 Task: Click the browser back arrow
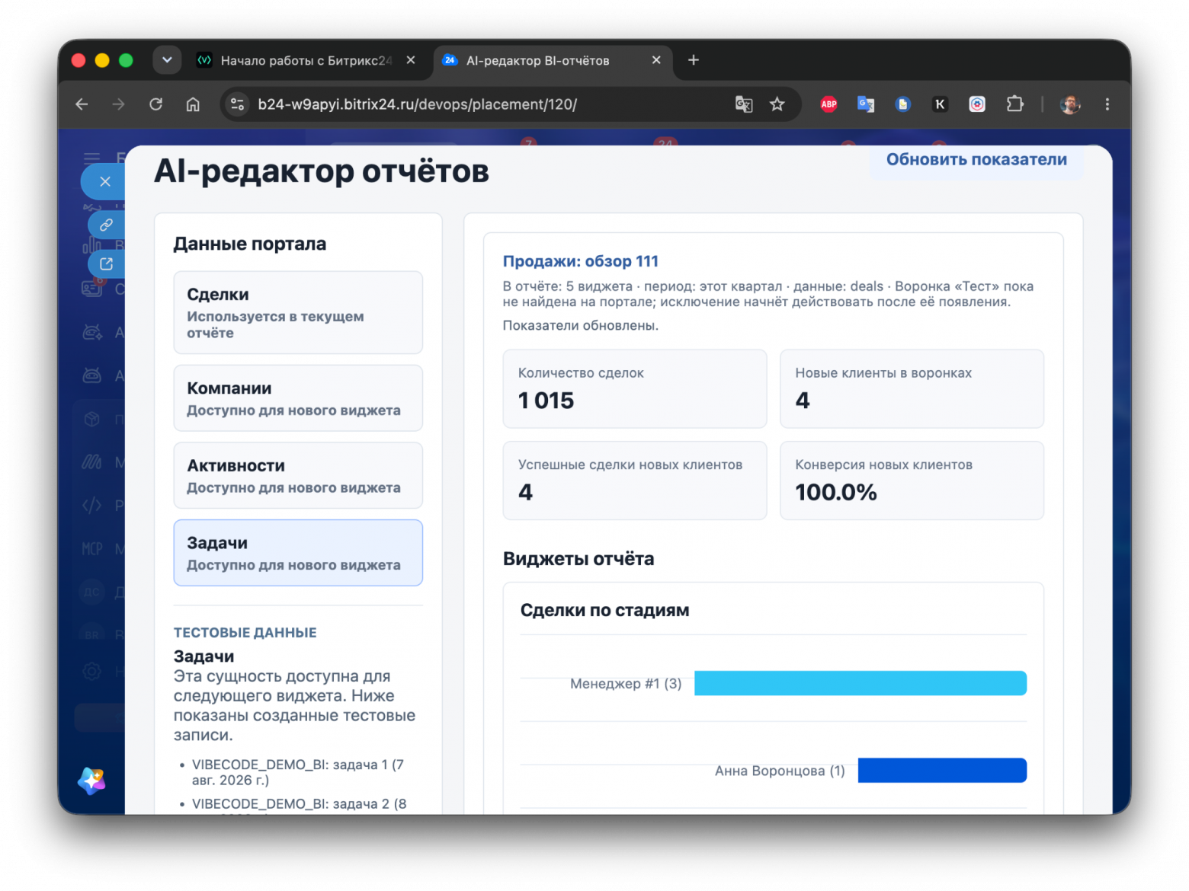[x=82, y=104]
